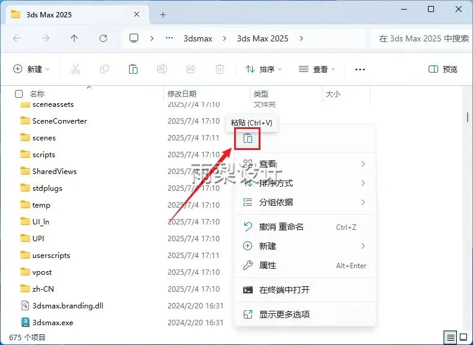Sort by the 名称 column header

37,94
